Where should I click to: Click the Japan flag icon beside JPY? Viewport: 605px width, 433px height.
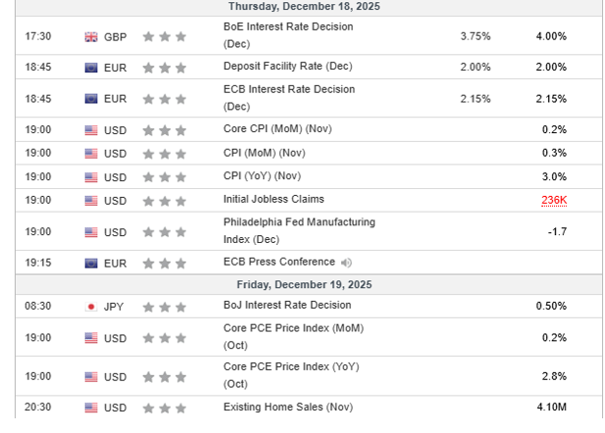pyautogui.click(x=91, y=307)
